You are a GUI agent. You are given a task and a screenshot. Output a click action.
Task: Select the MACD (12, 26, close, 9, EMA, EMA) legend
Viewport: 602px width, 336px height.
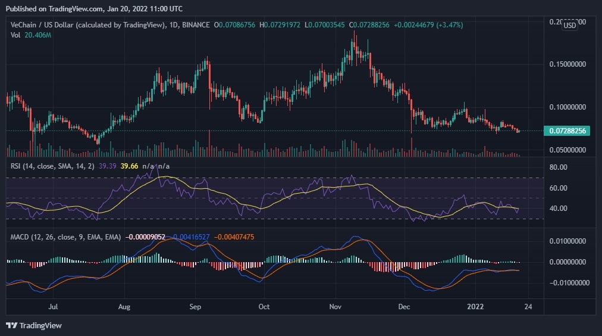pos(65,237)
